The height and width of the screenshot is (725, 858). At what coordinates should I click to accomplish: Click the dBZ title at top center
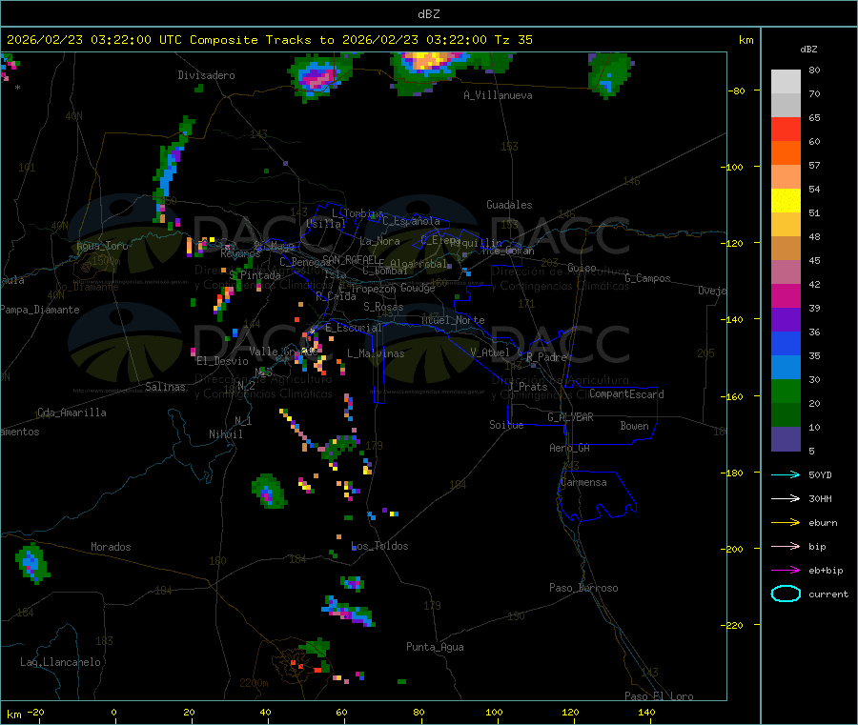[428, 13]
